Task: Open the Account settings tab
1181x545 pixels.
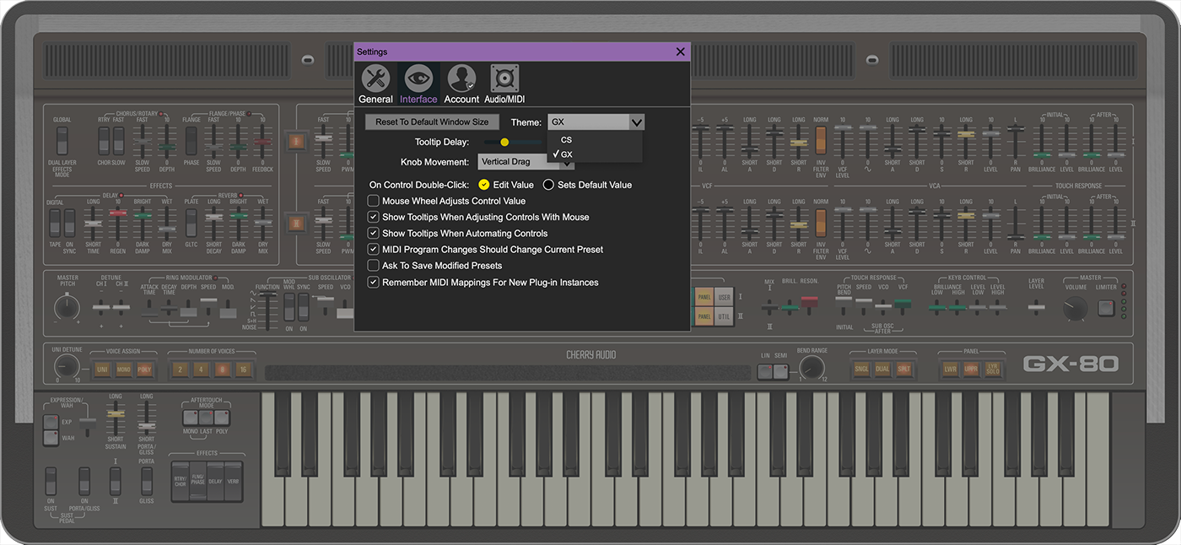Action: [461, 84]
